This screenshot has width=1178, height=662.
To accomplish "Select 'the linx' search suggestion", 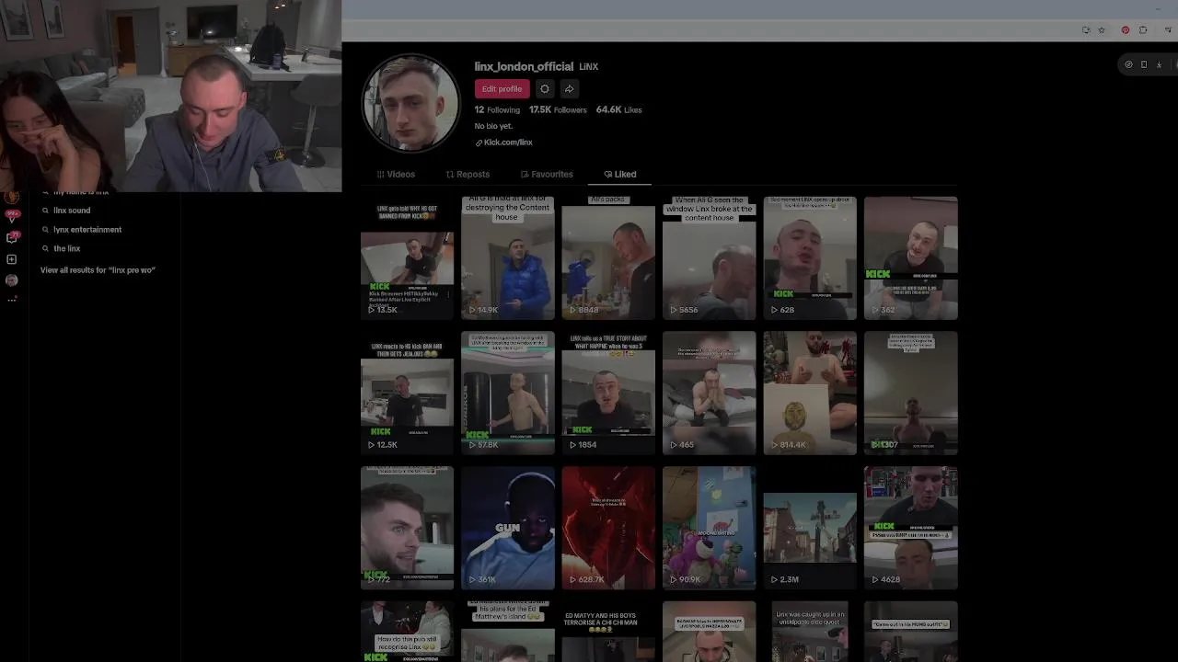I will [67, 248].
